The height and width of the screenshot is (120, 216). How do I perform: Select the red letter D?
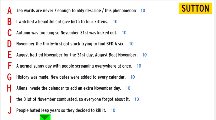(x=9, y=44)
